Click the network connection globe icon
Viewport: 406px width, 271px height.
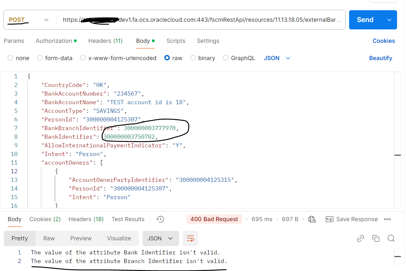[312, 219]
